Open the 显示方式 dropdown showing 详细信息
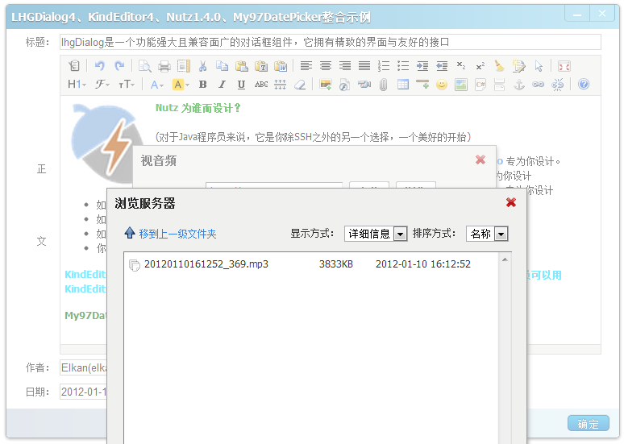The image size is (624, 444). pyautogui.click(x=376, y=234)
